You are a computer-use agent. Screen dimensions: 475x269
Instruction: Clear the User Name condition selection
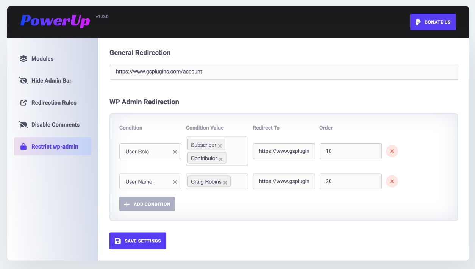175,182
